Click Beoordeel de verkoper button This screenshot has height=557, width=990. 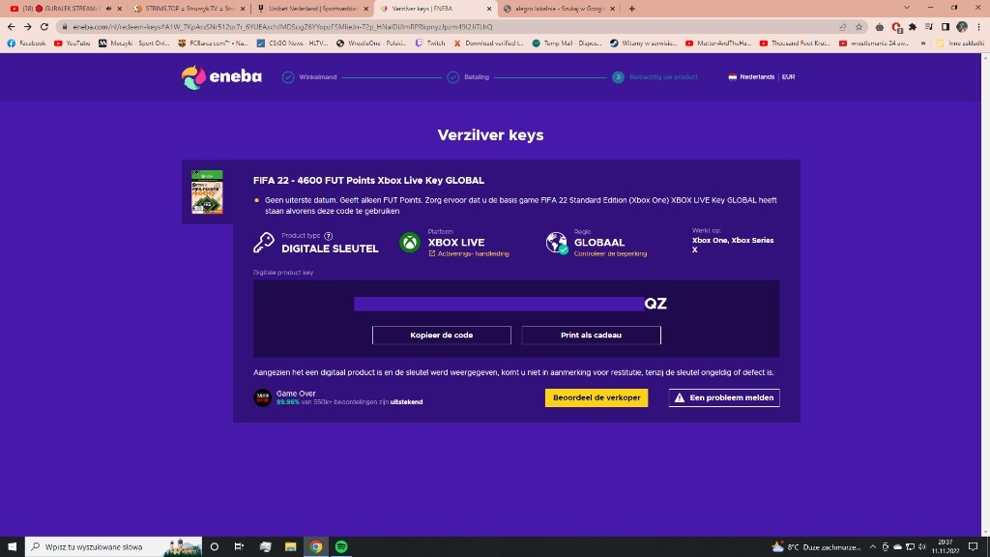pyautogui.click(x=596, y=397)
